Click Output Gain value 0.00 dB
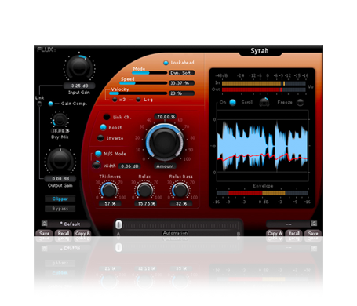357x306 pixels. (x=60, y=179)
